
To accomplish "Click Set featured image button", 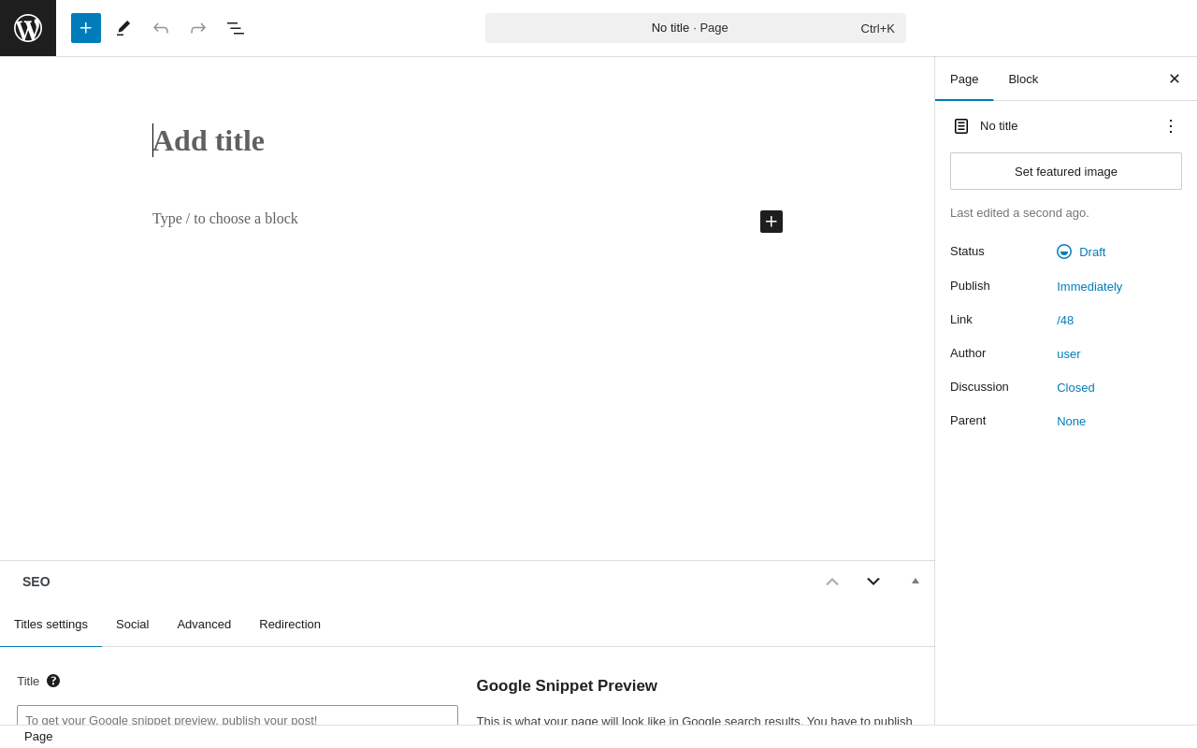I will [x=1066, y=171].
